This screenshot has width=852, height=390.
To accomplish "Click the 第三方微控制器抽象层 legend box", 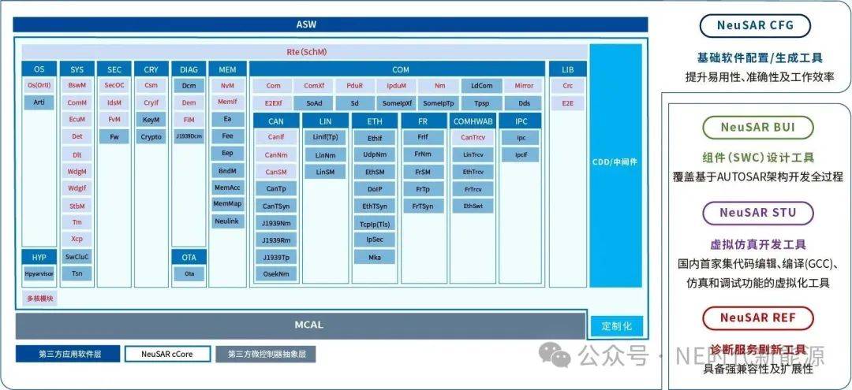I will (x=267, y=355).
